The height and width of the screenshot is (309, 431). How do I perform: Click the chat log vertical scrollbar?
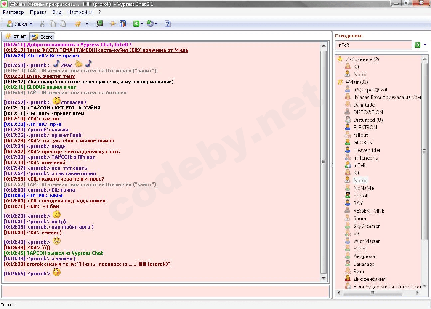[324, 162]
